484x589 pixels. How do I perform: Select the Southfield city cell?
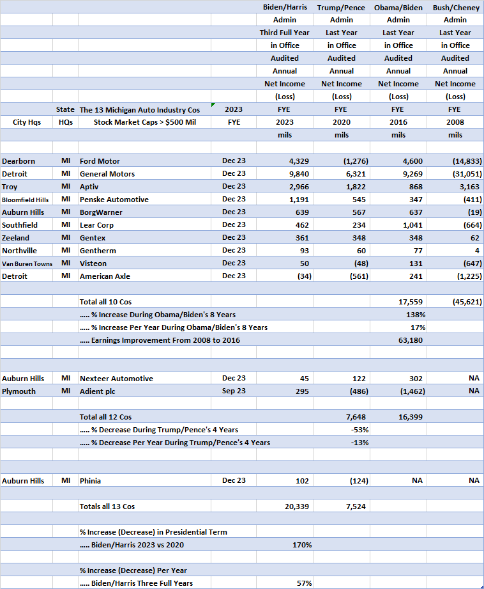coord(27,224)
